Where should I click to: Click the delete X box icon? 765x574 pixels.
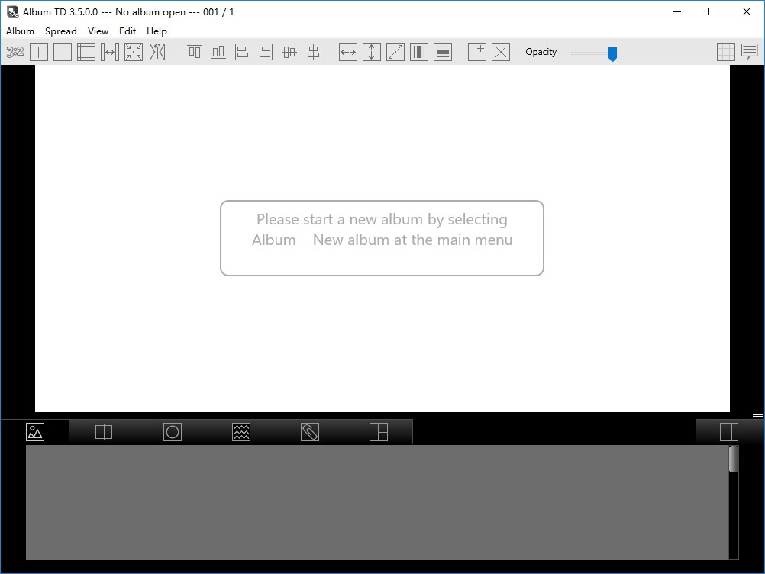[x=501, y=52]
